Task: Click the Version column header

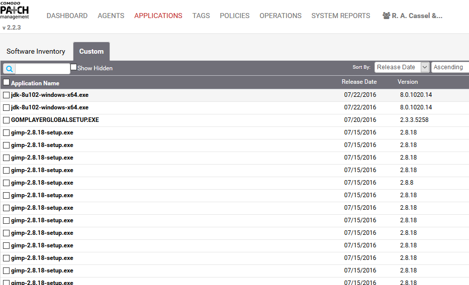Action: (407, 82)
